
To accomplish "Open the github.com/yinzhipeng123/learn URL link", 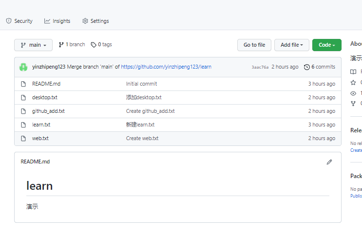I will point(166,67).
